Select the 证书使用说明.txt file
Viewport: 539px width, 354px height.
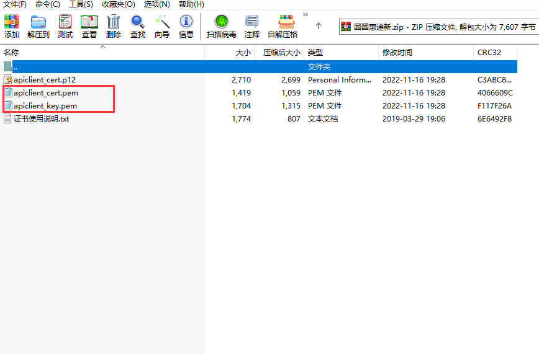click(x=41, y=118)
